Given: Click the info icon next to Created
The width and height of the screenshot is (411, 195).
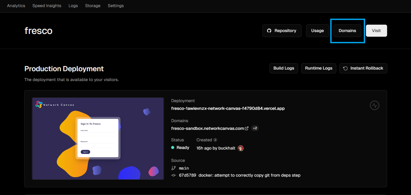Looking at the screenshot, I should pyautogui.click(x=215, y=140).
